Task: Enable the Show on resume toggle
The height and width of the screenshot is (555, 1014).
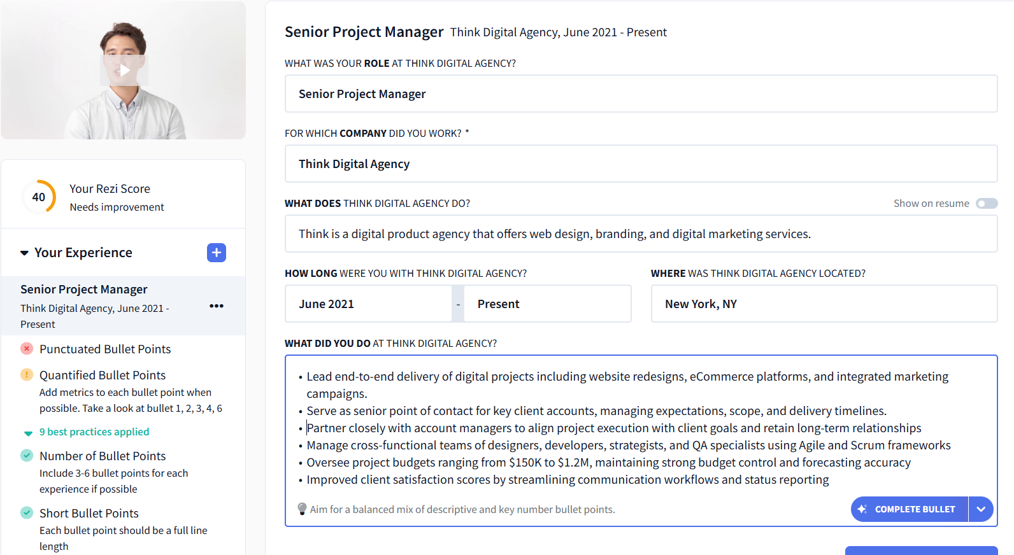Action: point(987,203)
